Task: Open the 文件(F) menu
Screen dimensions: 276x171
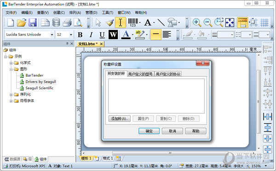Action: pos(11,13)
